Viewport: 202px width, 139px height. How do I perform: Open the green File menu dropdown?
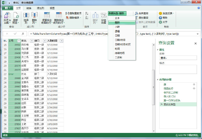coord(8,8)
